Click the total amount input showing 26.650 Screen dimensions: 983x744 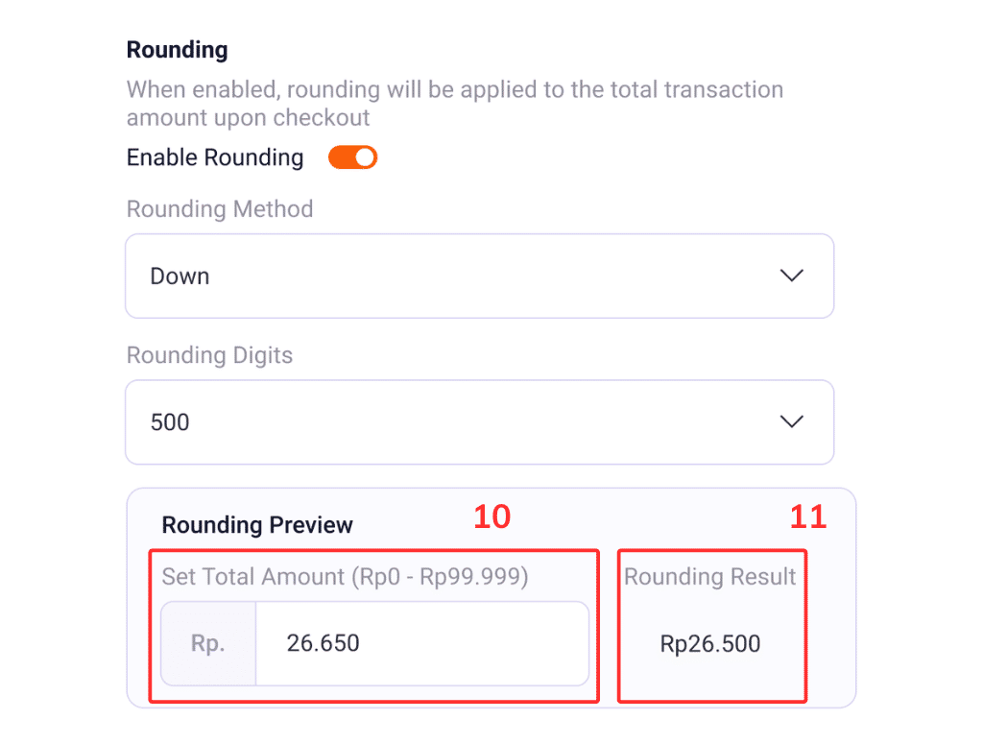[420, 643]
